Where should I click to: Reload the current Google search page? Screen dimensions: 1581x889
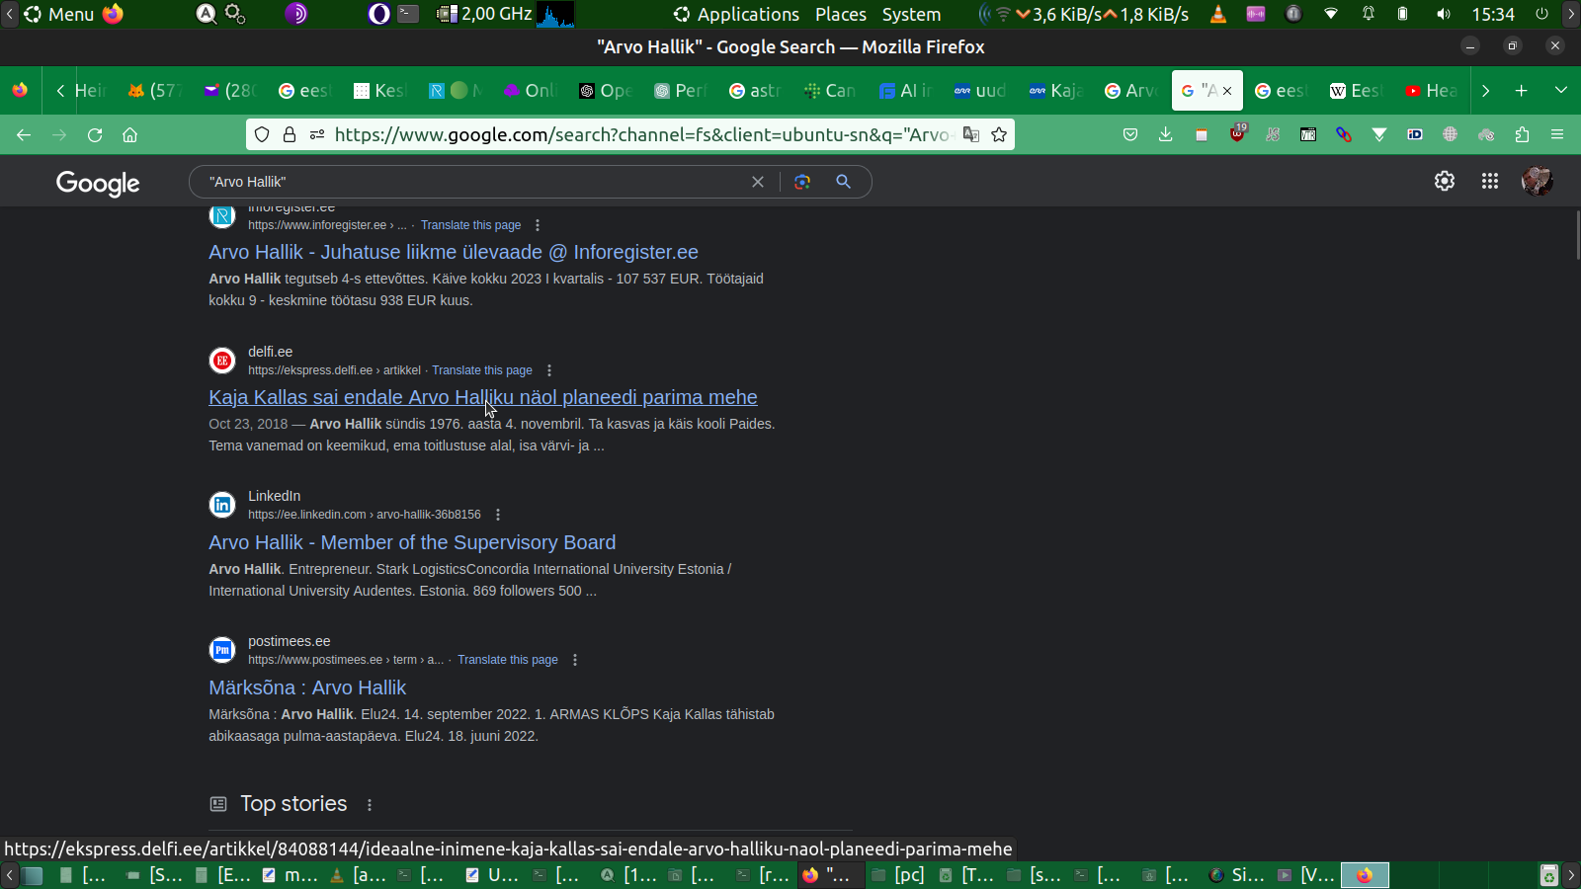95,134
